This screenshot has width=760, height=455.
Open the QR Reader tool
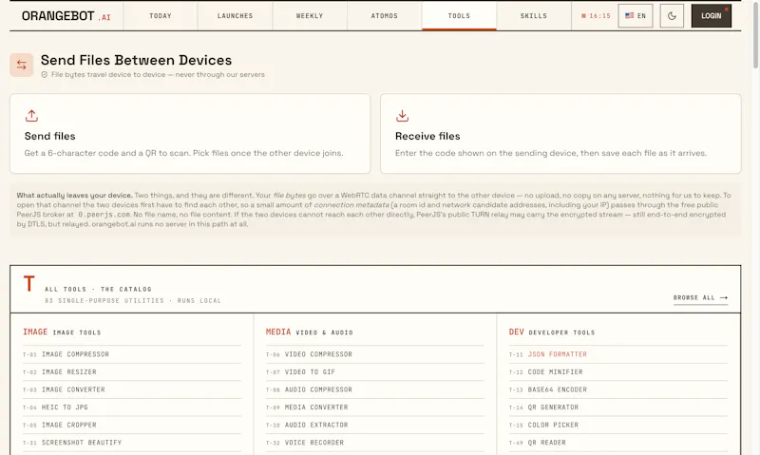click(618, 443)
